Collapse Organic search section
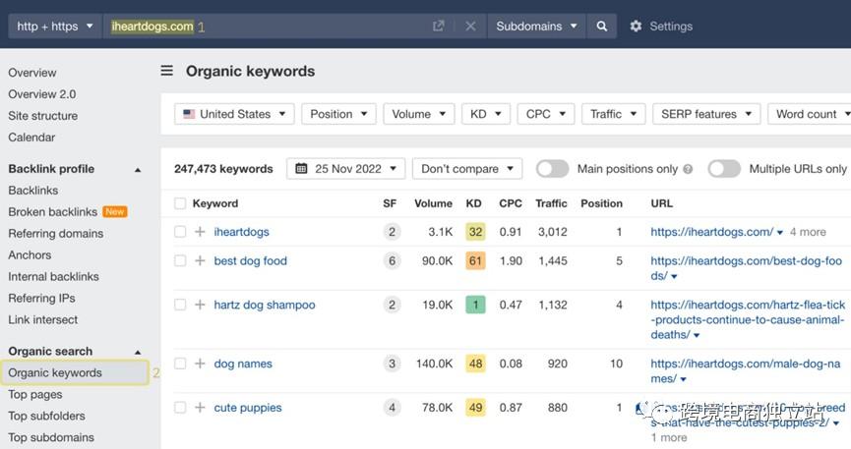Screen dimensions: 851x449 [138, 352]
